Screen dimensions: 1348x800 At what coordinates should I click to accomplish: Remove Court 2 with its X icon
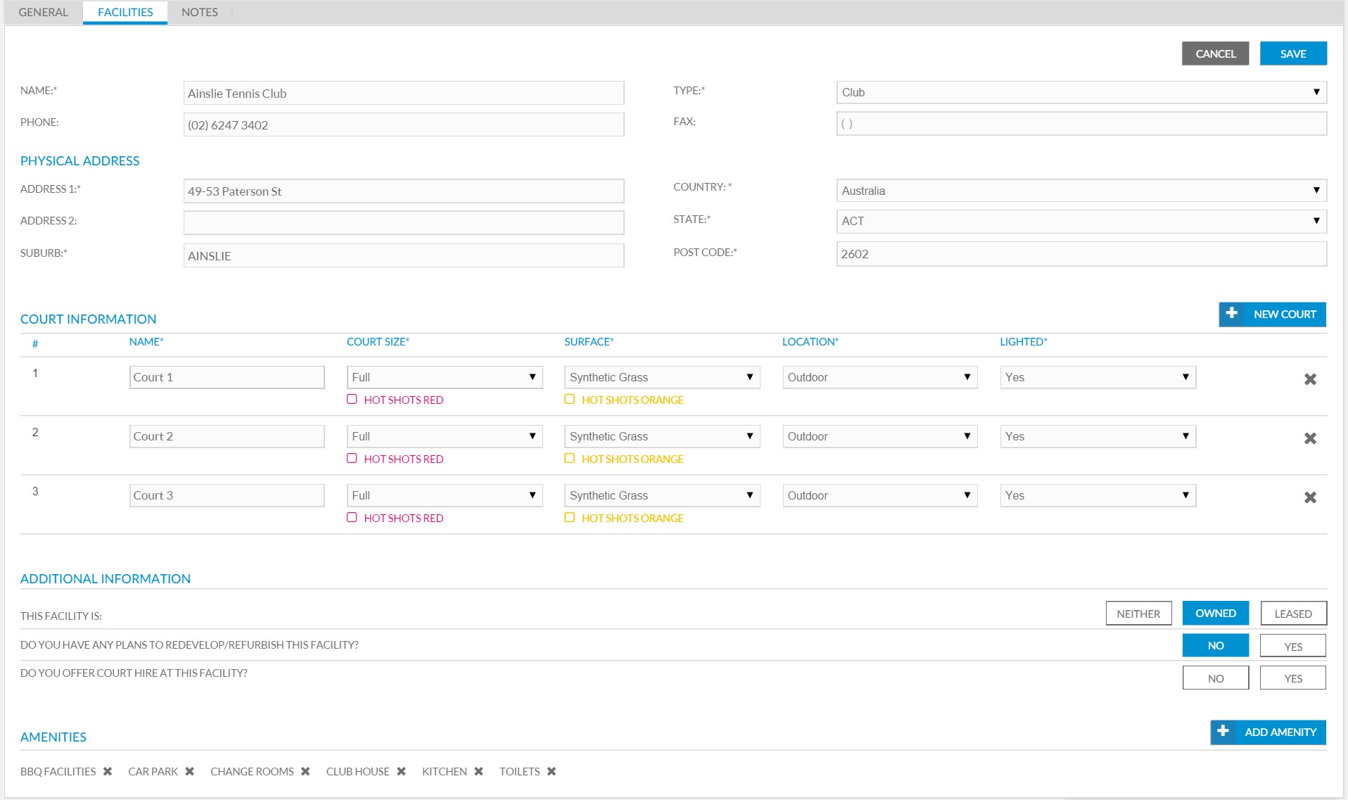point(1310,438)
